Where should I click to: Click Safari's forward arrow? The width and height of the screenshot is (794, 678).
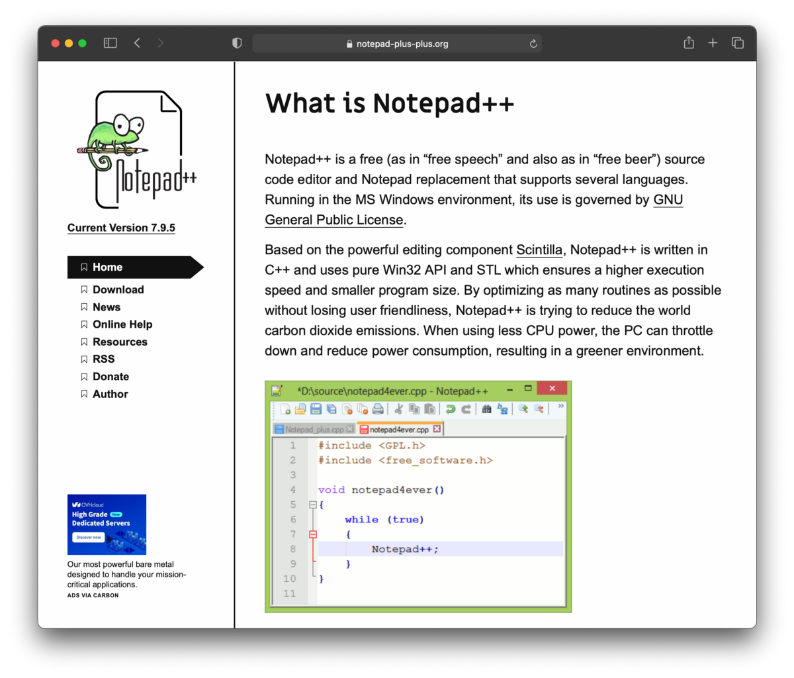tap(160, 43)
